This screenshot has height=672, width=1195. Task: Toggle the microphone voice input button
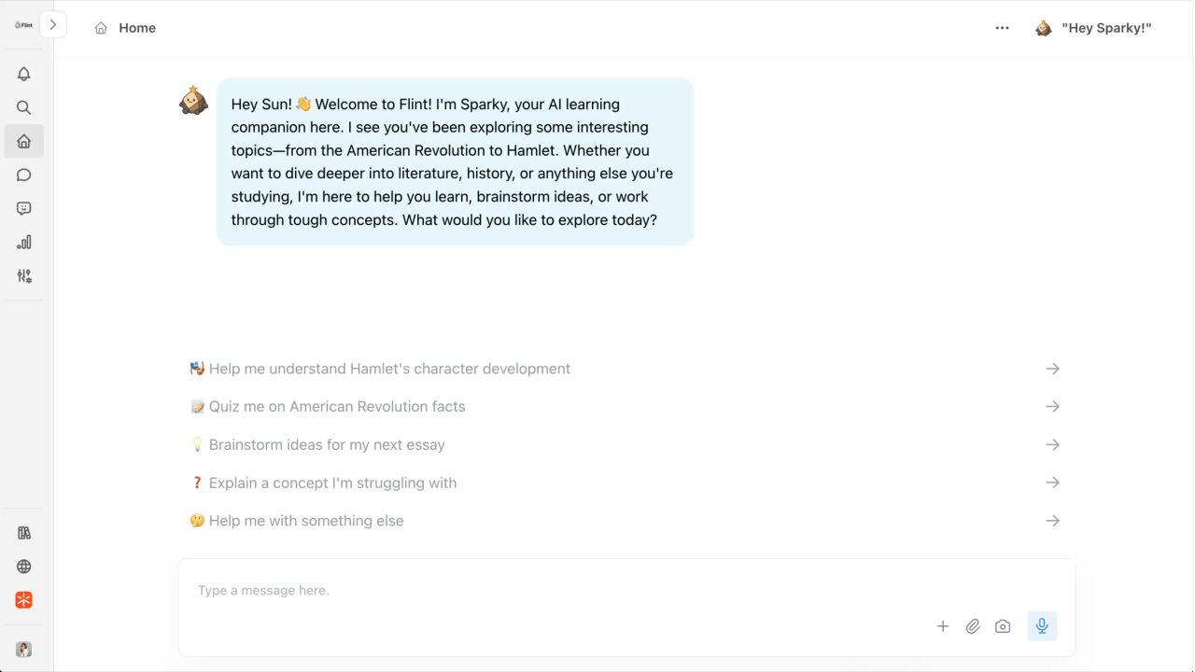click(1042, 626)
